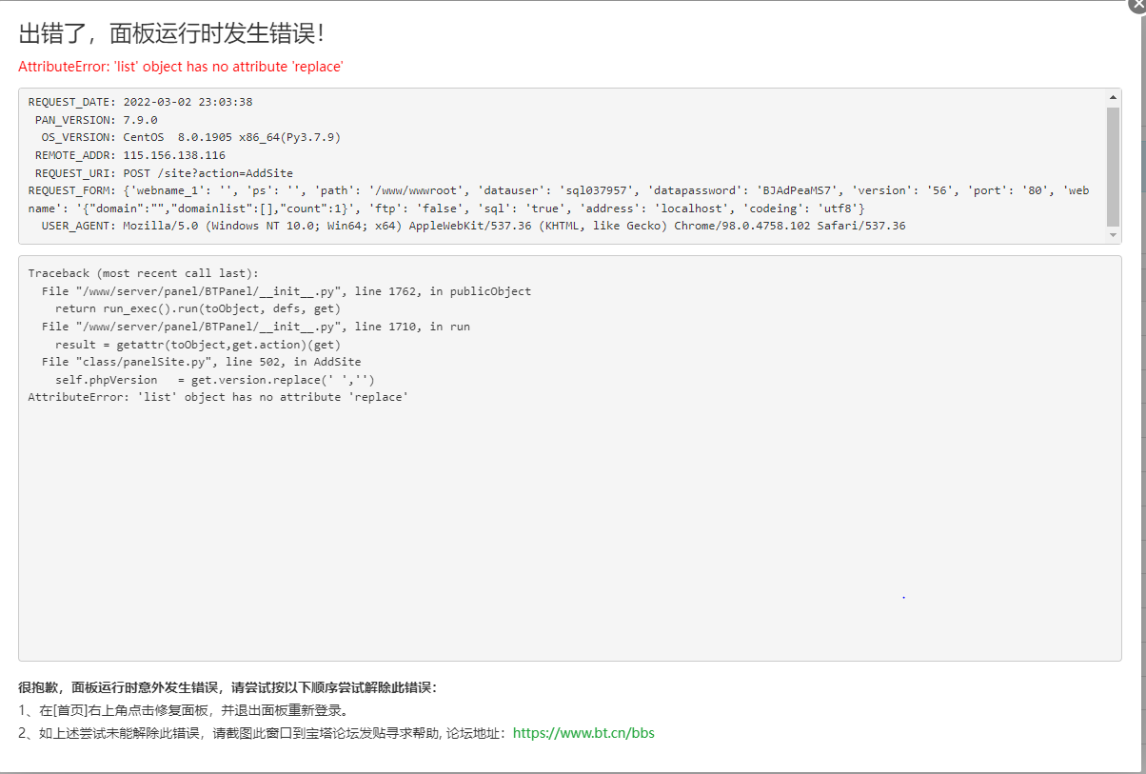This screenshot has height=774, width=1146.
Task: Click the panelSite.py line 502 row
Action: pos(201,362)
